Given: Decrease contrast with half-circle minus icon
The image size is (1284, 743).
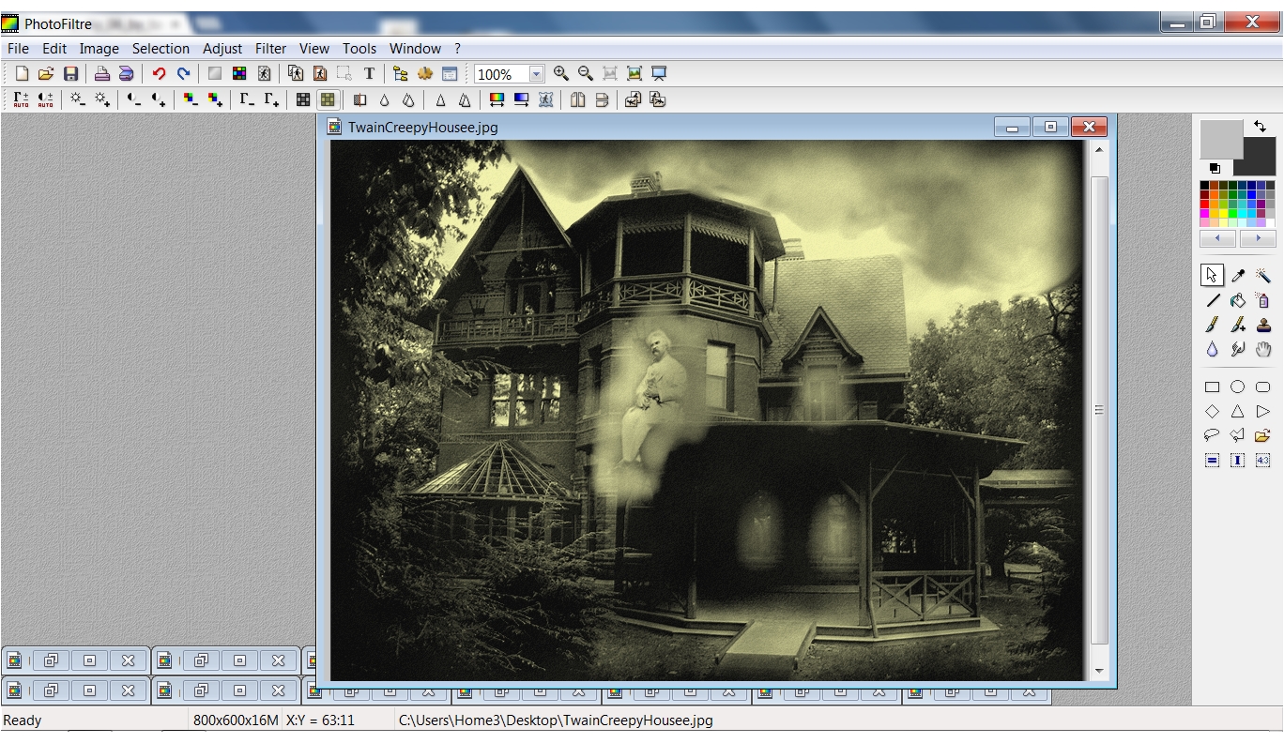Looking at the screenshot, I should point(134,99).
